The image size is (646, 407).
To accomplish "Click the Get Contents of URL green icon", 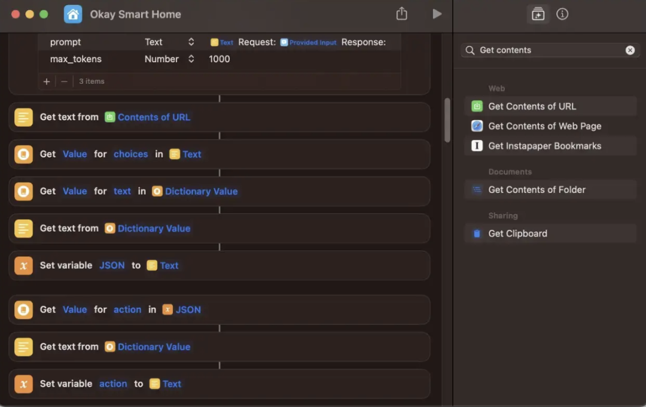I will (x=477, y=107).
